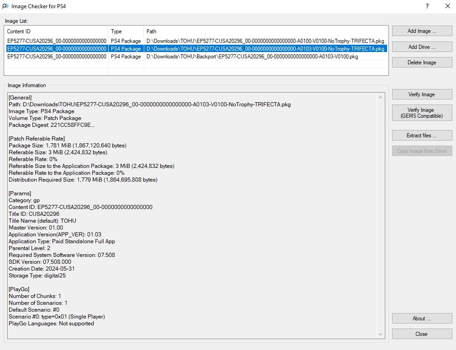This screenshot has width=456, height=350.
Task: Click the Required System Software Version line
Action: click(x=62, y=255)
